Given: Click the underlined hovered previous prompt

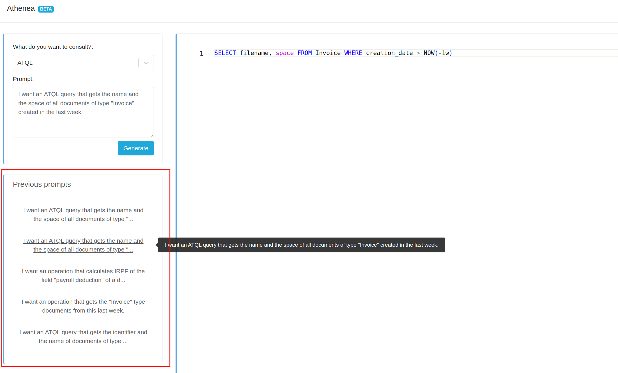Looking at the screenshot, I should pos(83,245).
